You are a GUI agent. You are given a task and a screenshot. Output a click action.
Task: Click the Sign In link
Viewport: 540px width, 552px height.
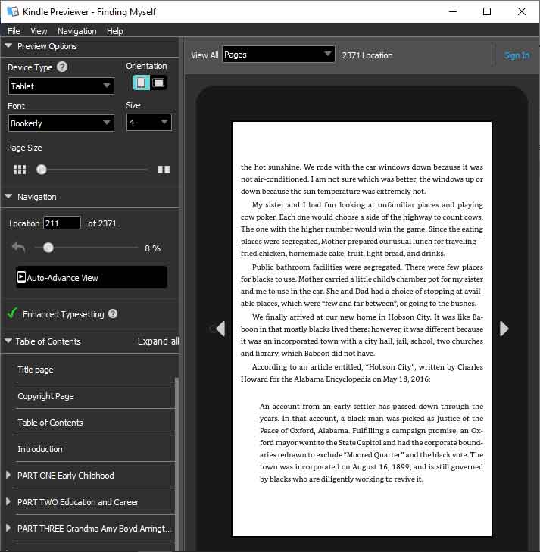[x=517, y=55]
